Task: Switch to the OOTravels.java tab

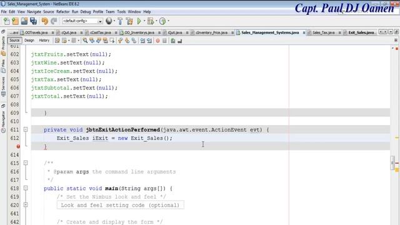Action: pyautogui.click(x=36, y=32)
